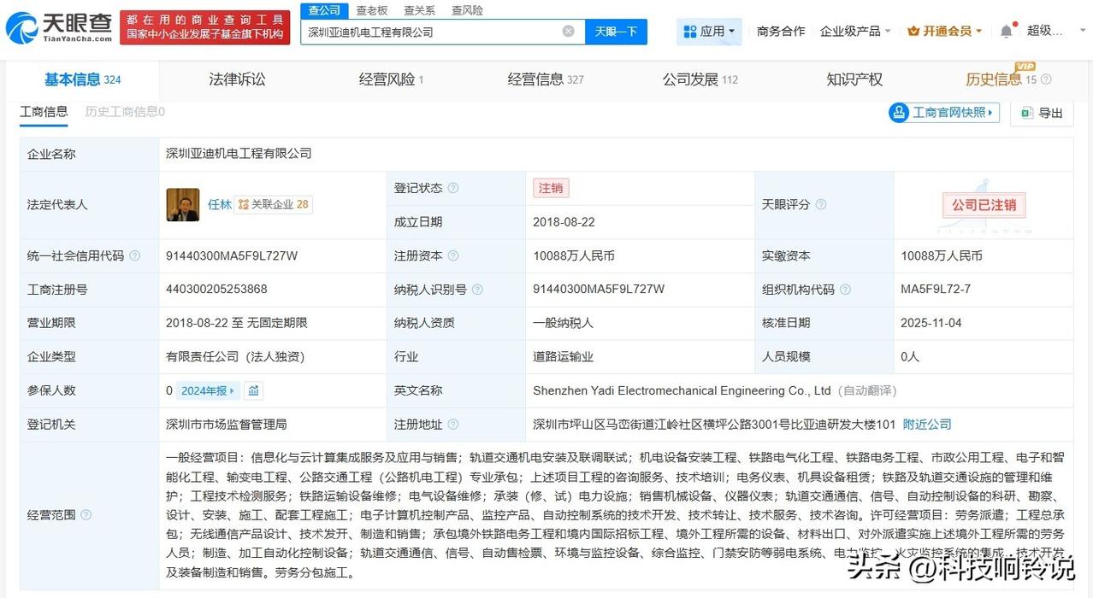This screenshot has height=598, width=1093.
Task: Open the 商务合作 link
Action: coord(781,31)
